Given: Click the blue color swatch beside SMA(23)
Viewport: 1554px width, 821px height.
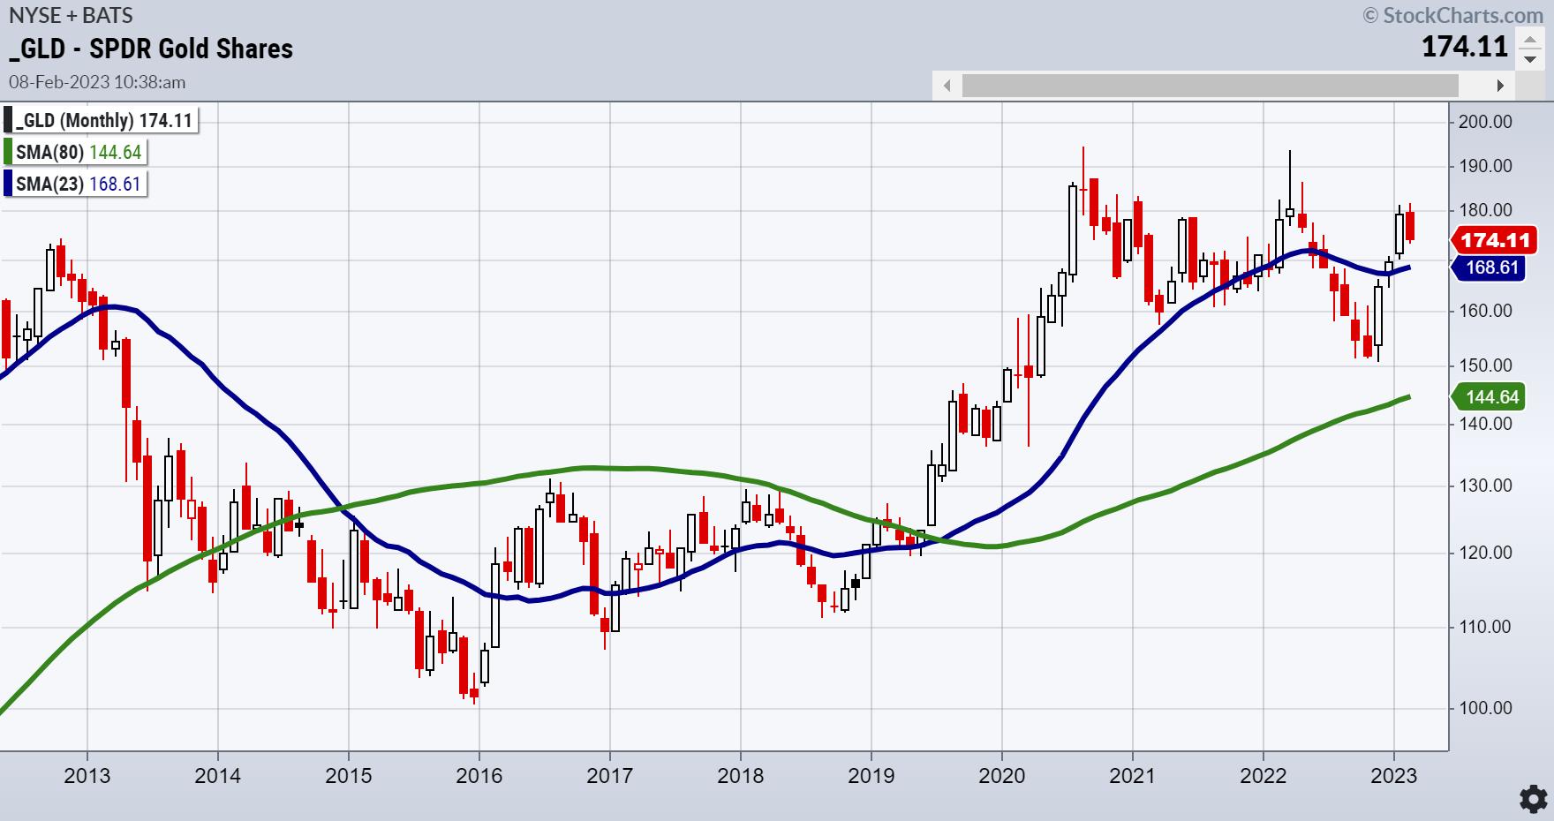Looking at the screenshot, I should pyautogui.click(x=9, y=184).
